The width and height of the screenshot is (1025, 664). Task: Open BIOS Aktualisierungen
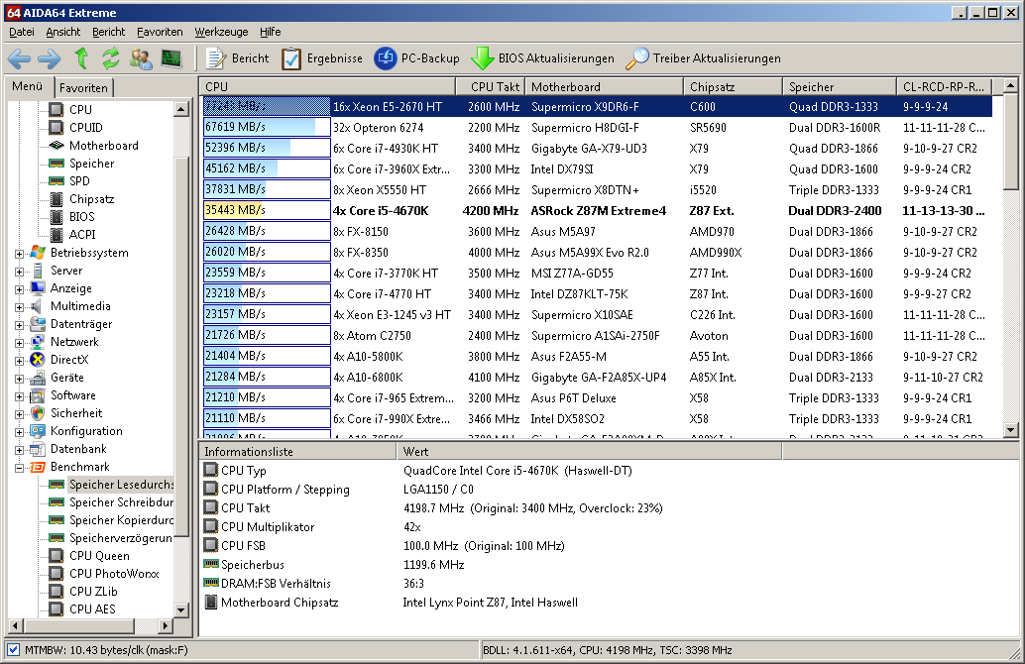tap(542, 58)
